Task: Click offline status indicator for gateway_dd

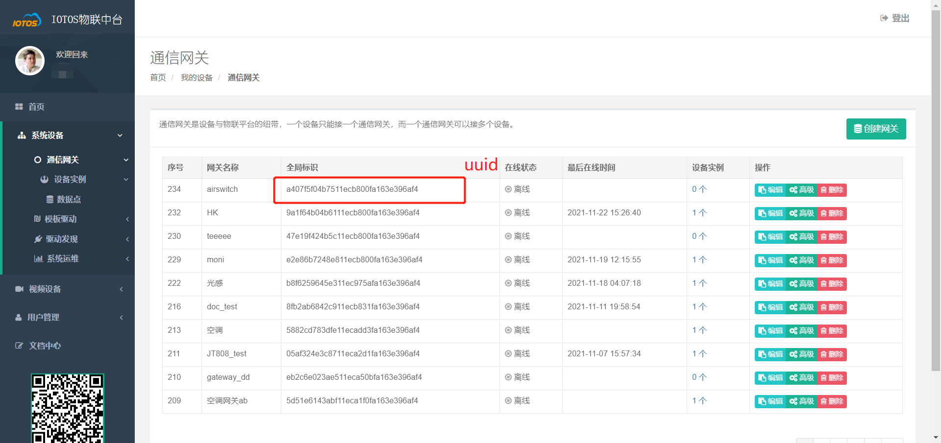Action: coord(508,377)
